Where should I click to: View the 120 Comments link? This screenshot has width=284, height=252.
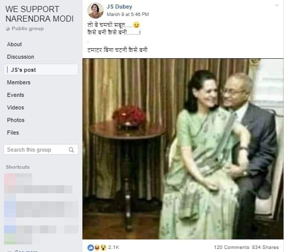232,247
